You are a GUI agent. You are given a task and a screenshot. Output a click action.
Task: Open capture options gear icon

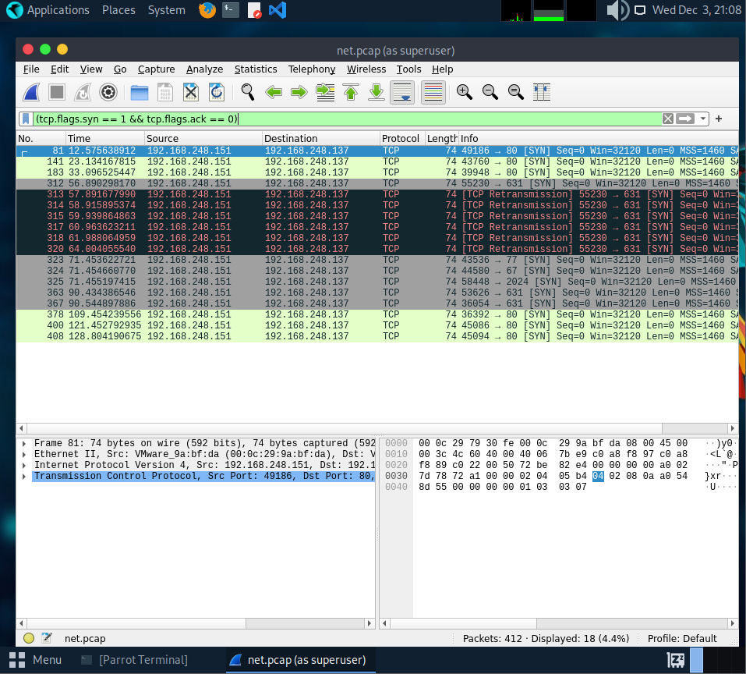108,92
